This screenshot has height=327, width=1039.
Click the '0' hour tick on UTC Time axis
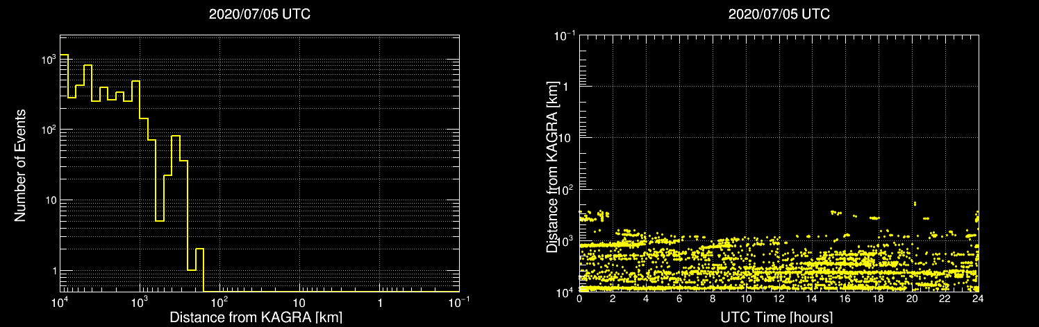pyautogui.click(x=579, y=299)
